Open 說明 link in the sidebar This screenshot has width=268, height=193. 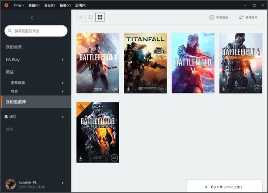(x=9, y=129)
